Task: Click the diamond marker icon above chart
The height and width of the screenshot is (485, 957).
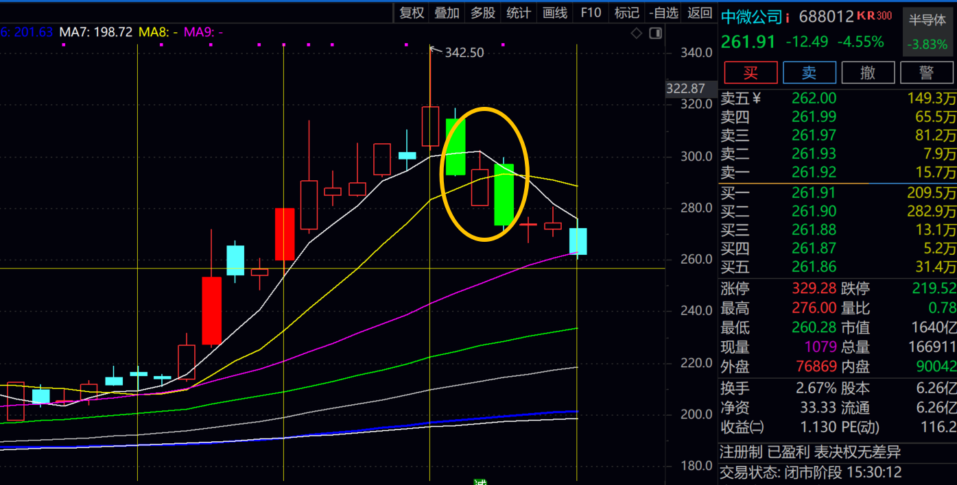Action: (x=637, y=33)
